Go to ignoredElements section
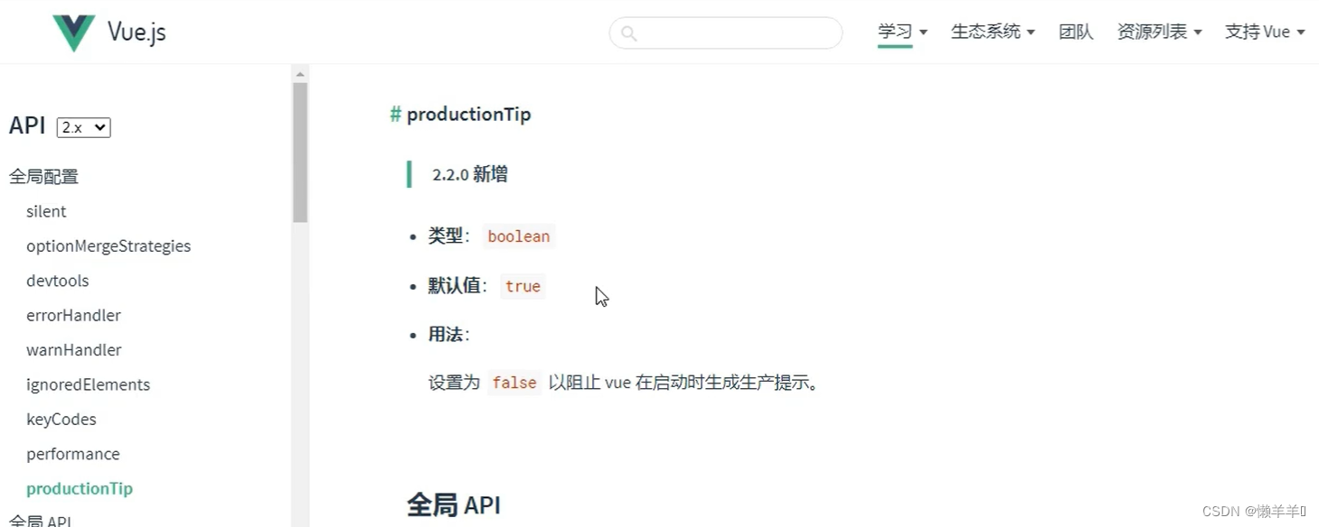1319x527 pixels. (89, 384)
